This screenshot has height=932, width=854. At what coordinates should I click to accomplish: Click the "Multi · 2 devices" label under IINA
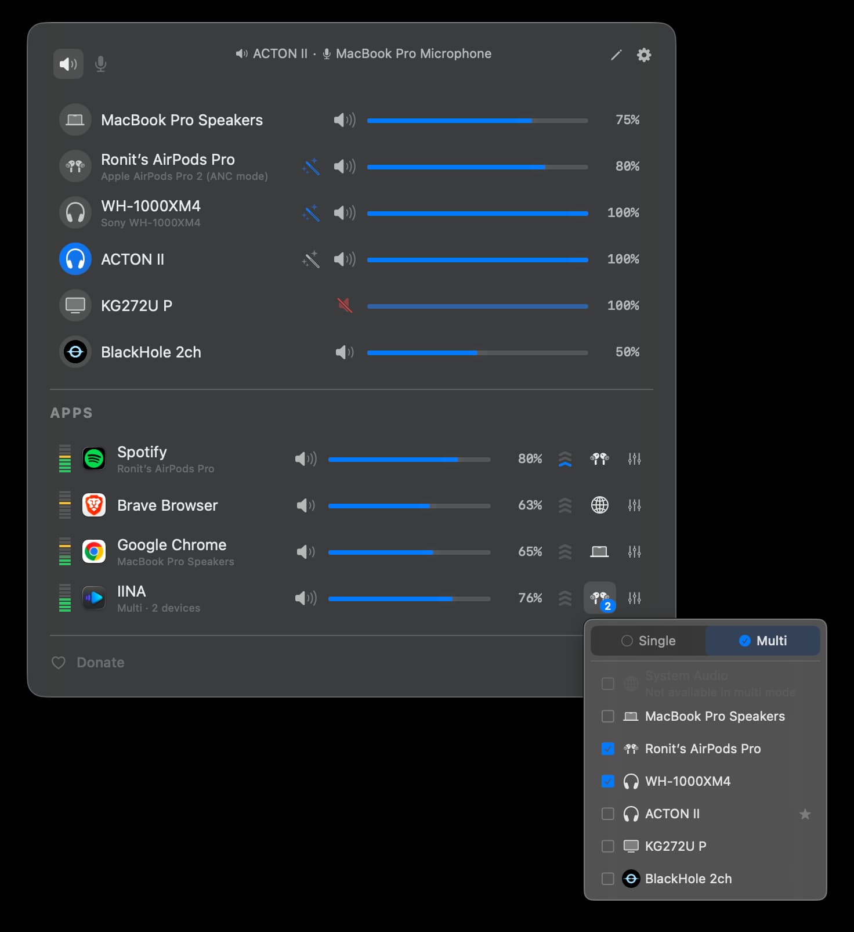tap(158, 608)
